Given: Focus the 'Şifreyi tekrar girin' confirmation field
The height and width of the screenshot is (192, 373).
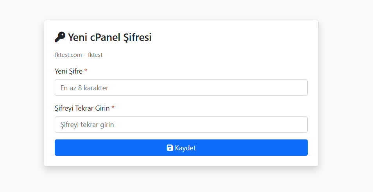Looking at the screenshot, I should (181, 125).
